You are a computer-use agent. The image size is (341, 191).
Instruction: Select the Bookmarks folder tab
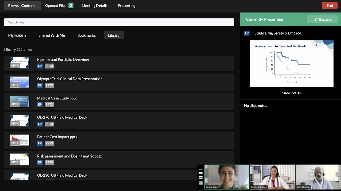pos(86,35)
